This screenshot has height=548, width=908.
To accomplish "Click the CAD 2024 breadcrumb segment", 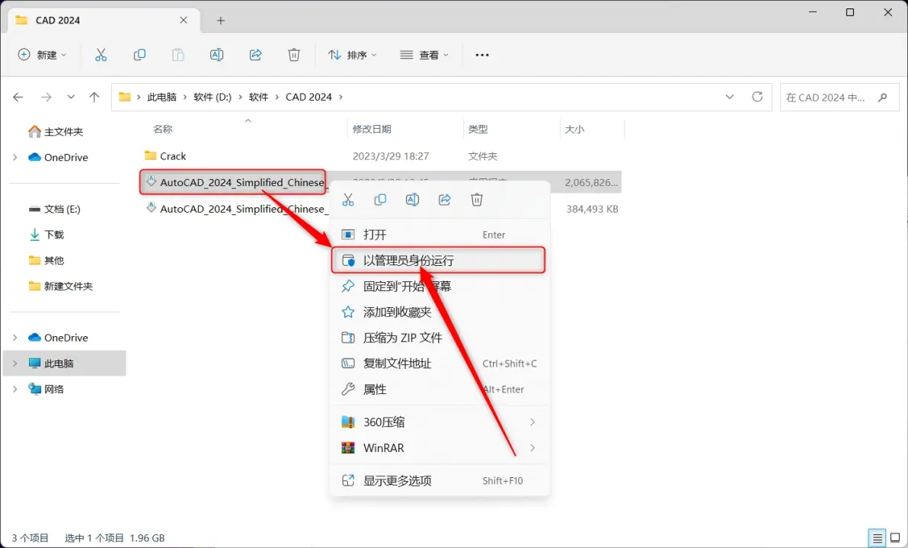I will [x=309, y=97].
